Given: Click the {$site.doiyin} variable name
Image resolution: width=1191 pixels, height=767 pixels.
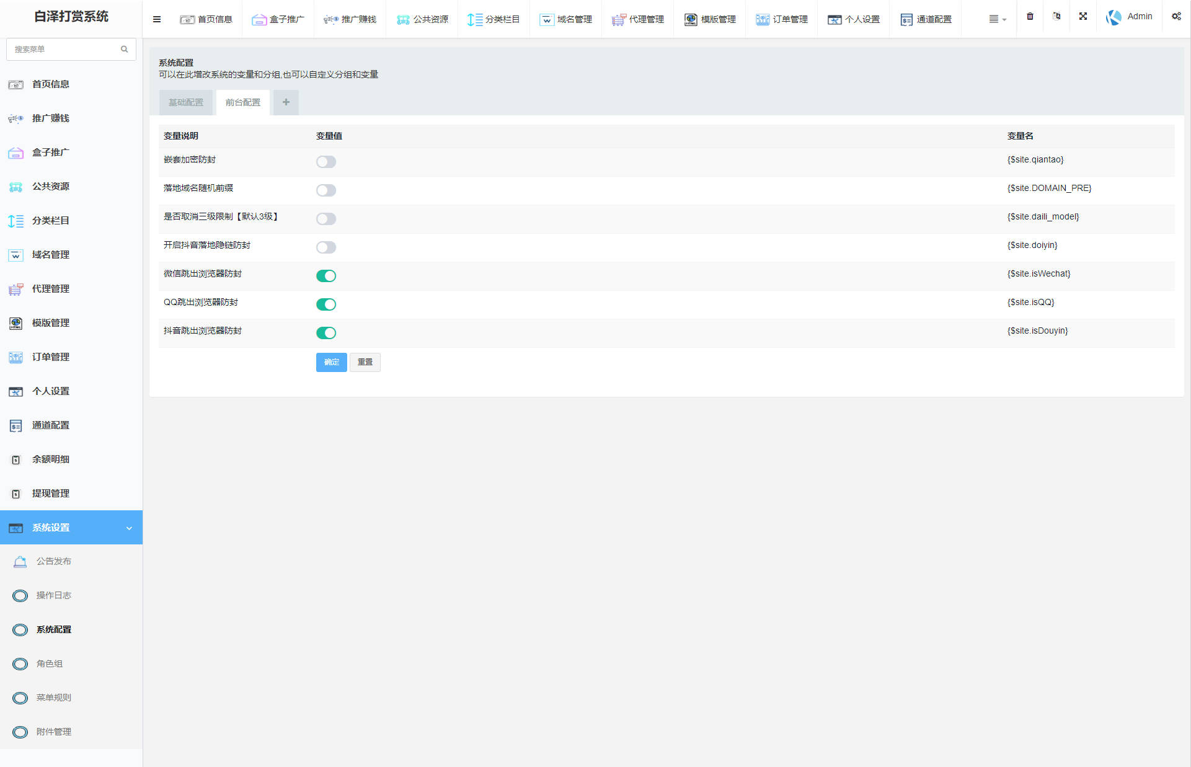Looking at the screenshot, I should click(1032, 246).
